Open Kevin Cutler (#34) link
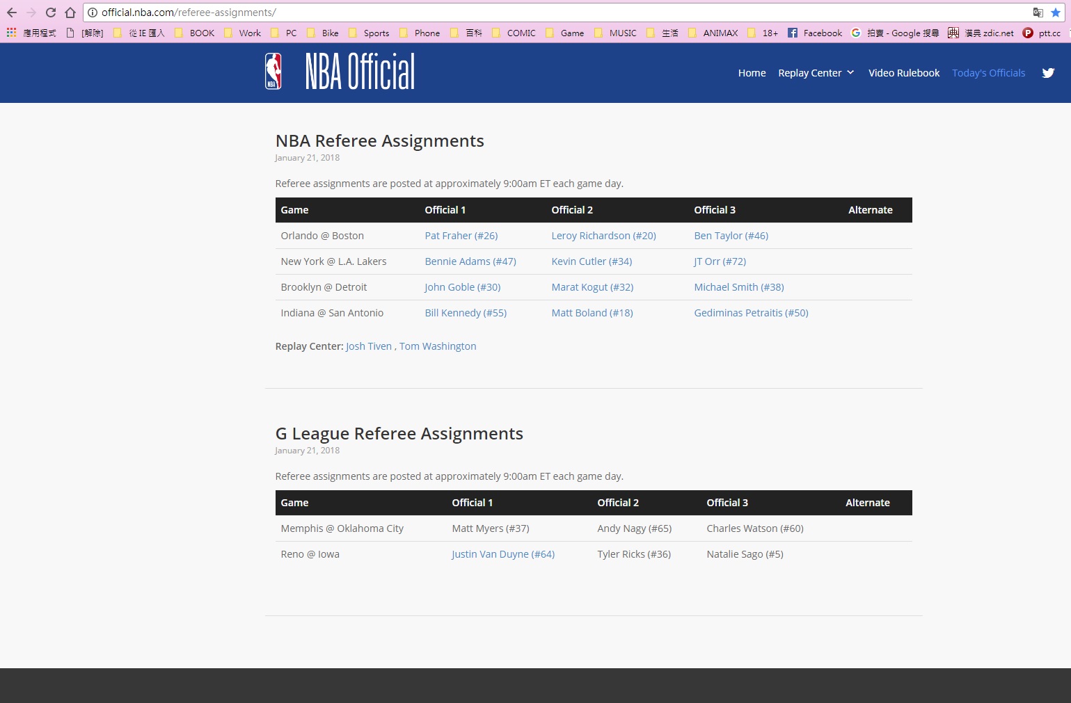Screen dimensions: 1071x703 592,261
